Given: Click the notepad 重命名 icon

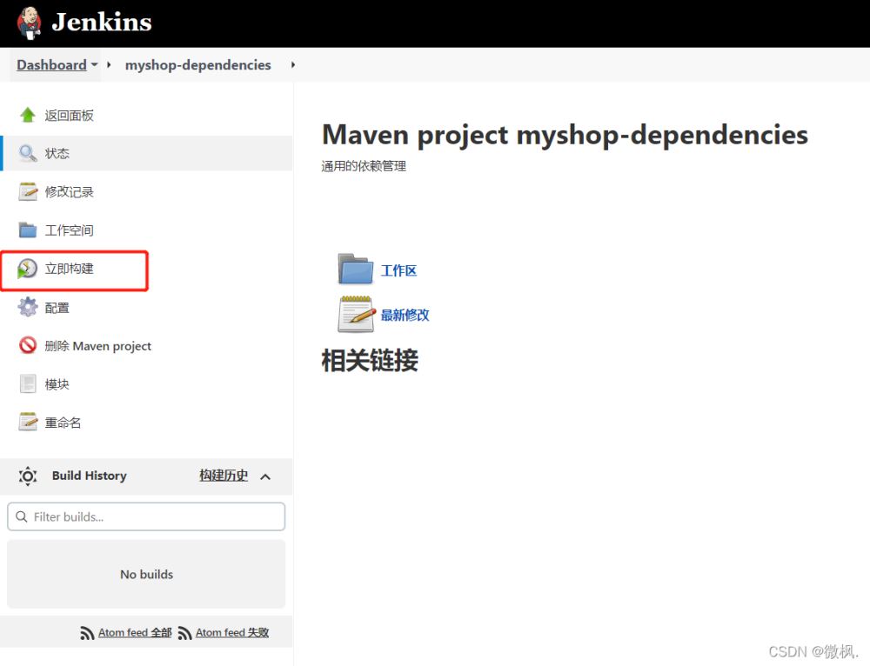Looking at the screenshot, I should (x=28, y=422).
